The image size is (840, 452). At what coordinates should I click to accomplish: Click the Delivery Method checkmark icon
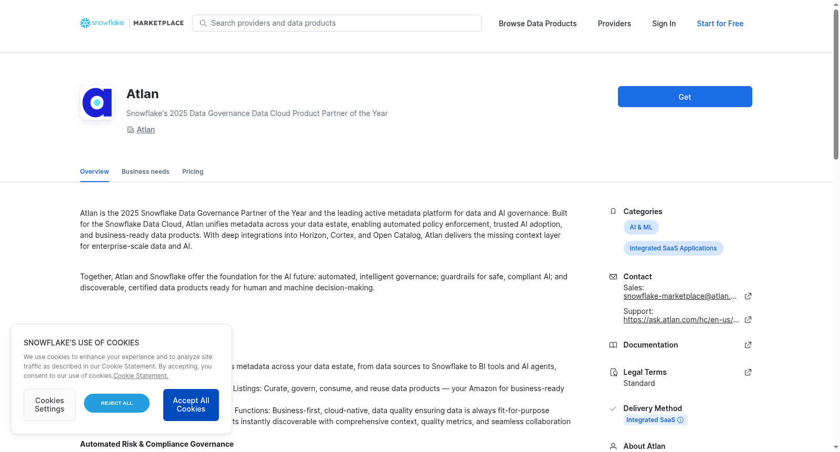(613, 408)
